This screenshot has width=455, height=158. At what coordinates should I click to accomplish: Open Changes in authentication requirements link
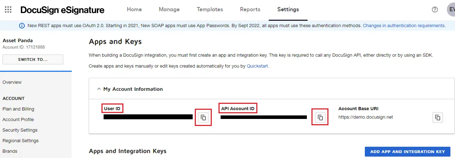coord(404,26)
